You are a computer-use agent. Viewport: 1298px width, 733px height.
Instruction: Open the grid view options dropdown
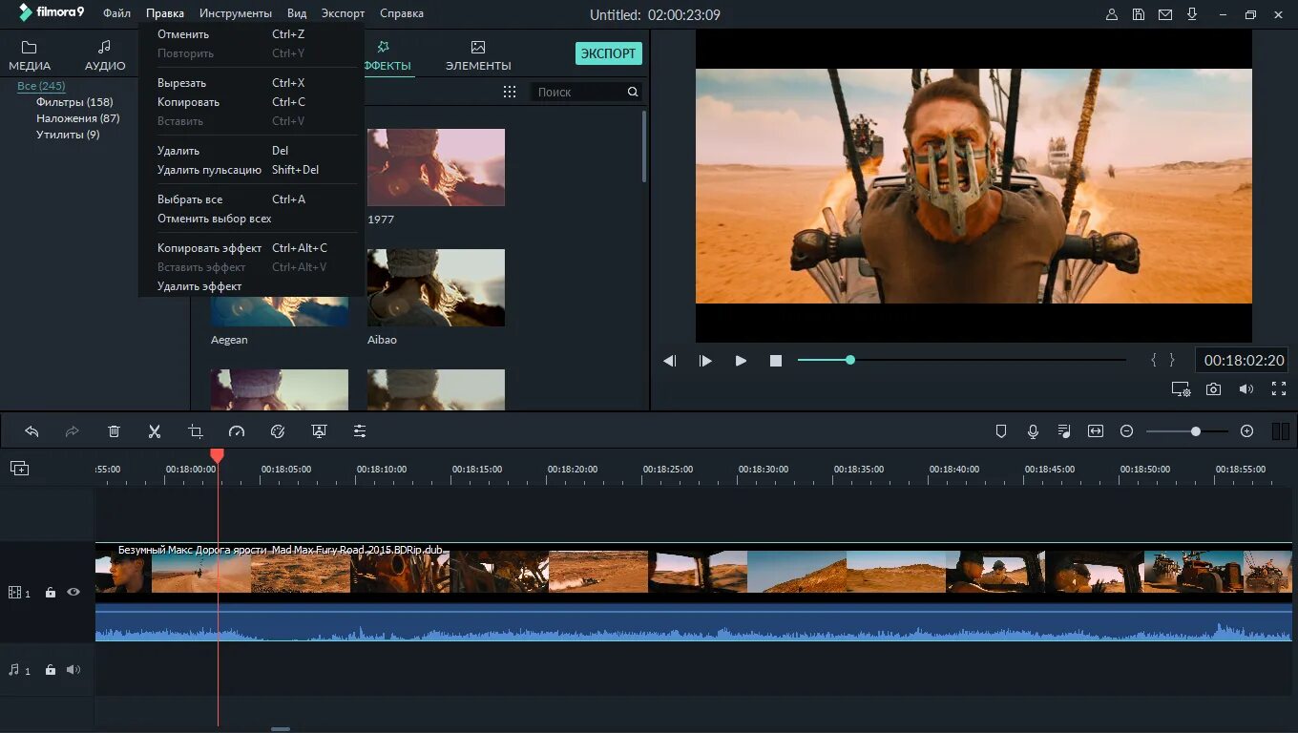(510, 92)
